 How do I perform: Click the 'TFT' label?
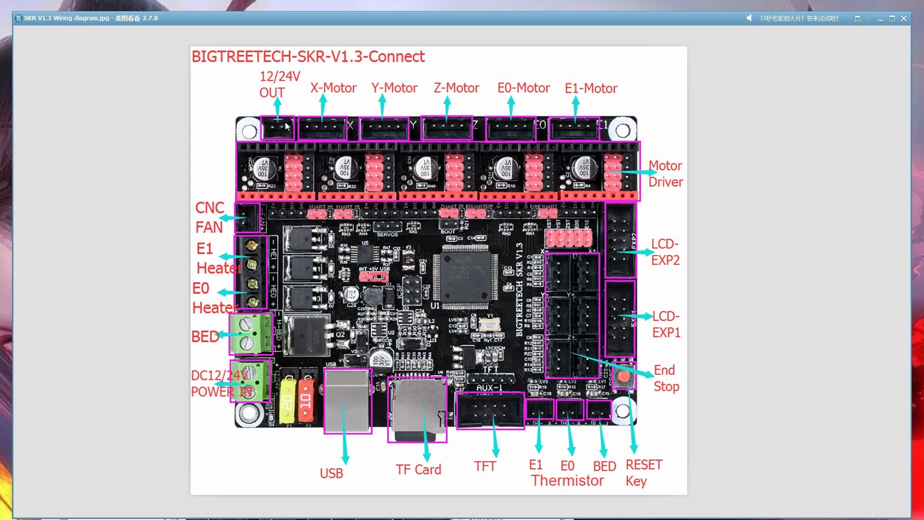coord(485,466)
